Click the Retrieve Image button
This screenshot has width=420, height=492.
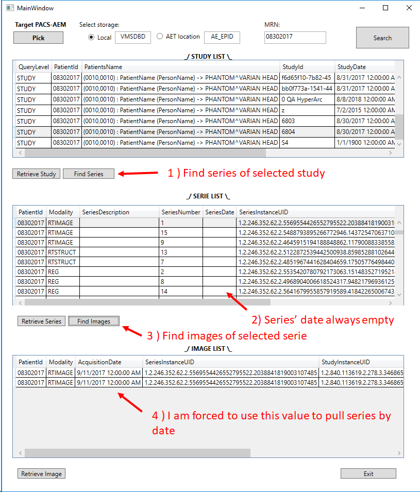pyautogui.click(x=41, y=473)
